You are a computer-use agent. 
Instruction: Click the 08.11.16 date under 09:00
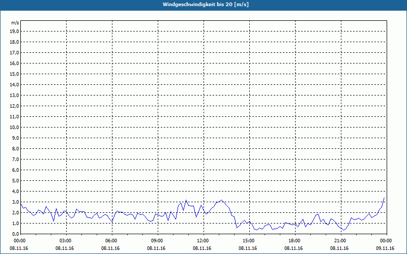(156, 248)
